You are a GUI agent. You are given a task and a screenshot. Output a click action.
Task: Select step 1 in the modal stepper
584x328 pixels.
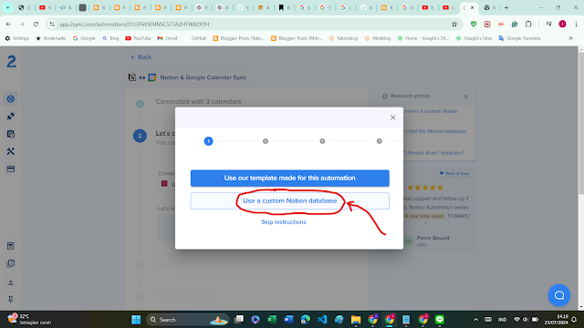click(x=208, y=141)
